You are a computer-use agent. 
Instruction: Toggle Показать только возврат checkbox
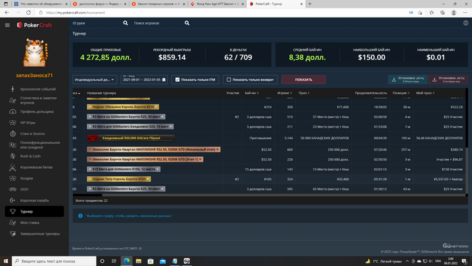point(229,80)
